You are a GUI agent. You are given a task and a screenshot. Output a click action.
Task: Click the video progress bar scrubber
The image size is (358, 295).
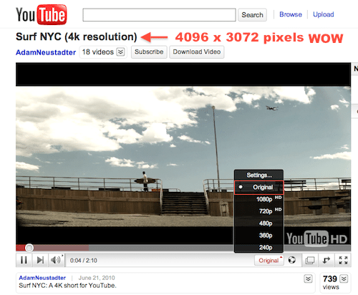[x=29, y=248]
